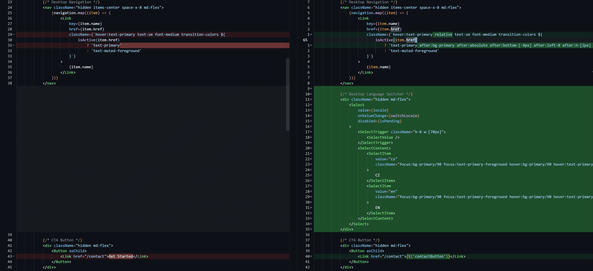The height and width of the screenshot is (271, 593).
Task: Click line number 43 in left gutter
Action: tap(10, 256)
